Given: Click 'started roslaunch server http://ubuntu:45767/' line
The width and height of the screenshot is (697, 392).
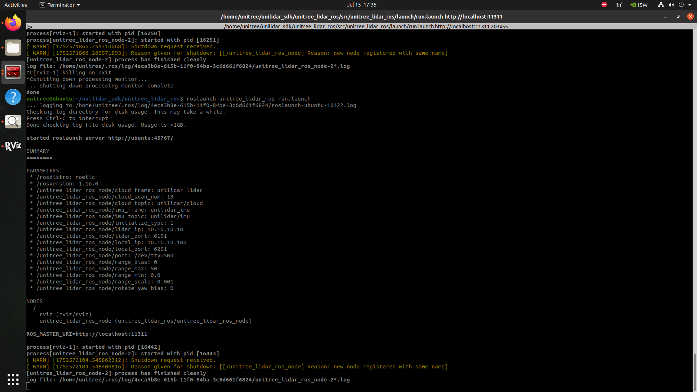Looking at the screenshot, I should (100, 138).
